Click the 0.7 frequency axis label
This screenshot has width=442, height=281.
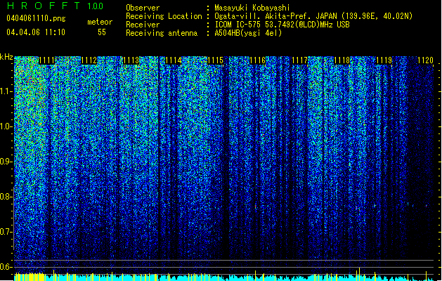6,232
